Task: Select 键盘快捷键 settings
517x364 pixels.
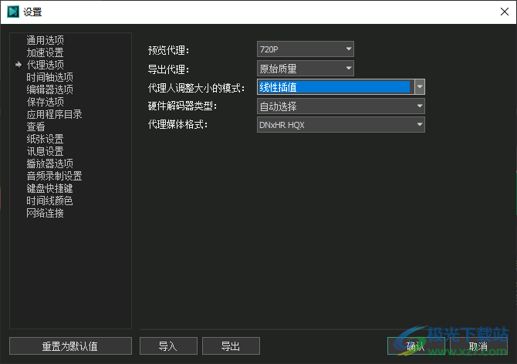Action: pyautogui.click(x=50, y=188)
